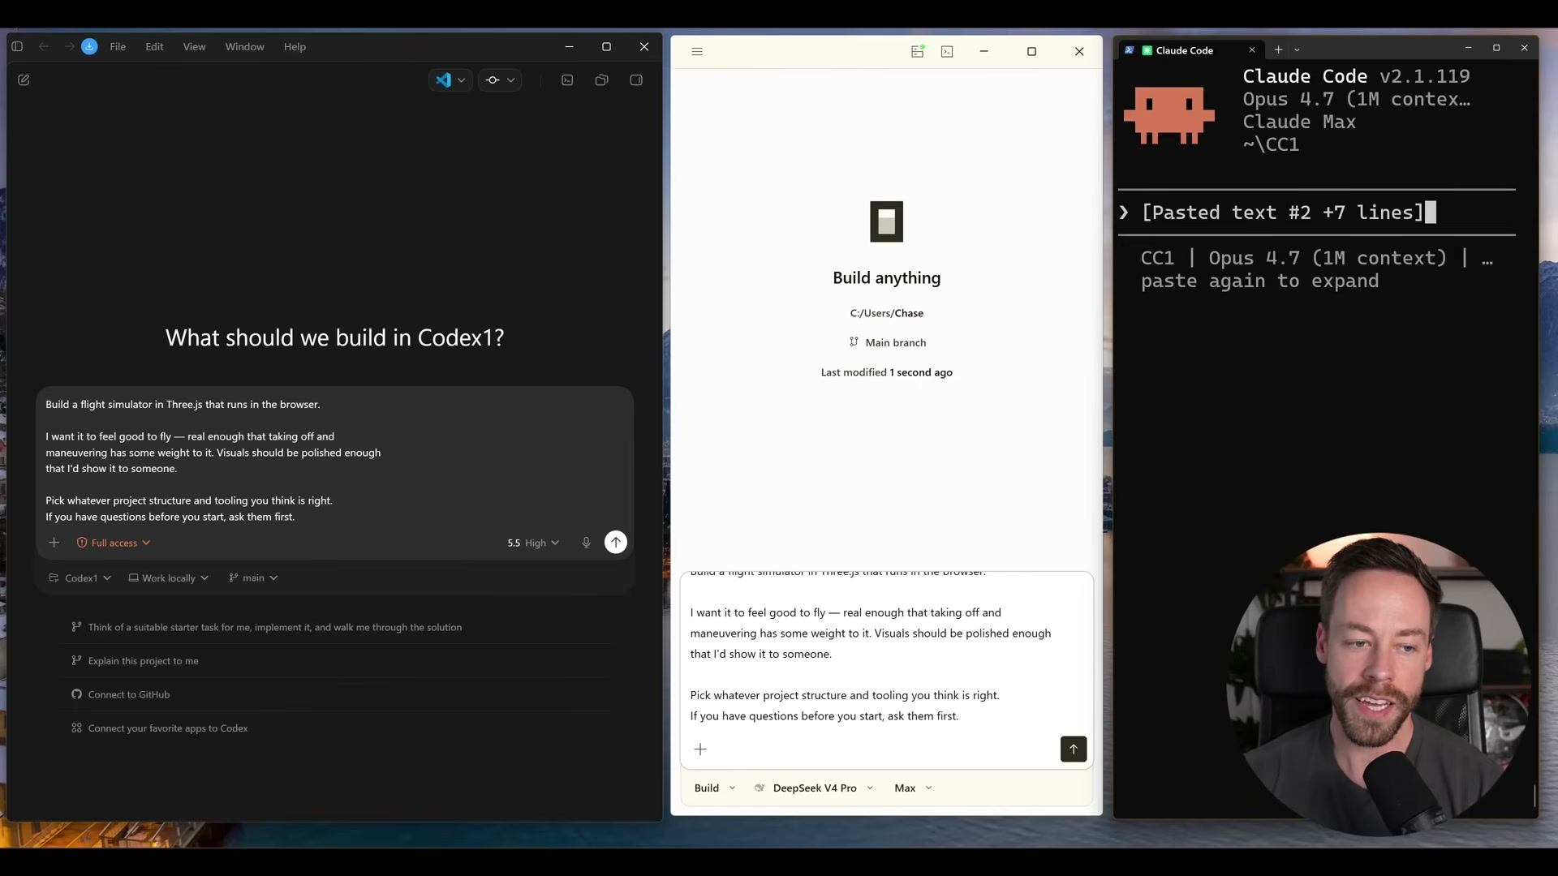Open the main branch selector dropdown

(252, 578)
